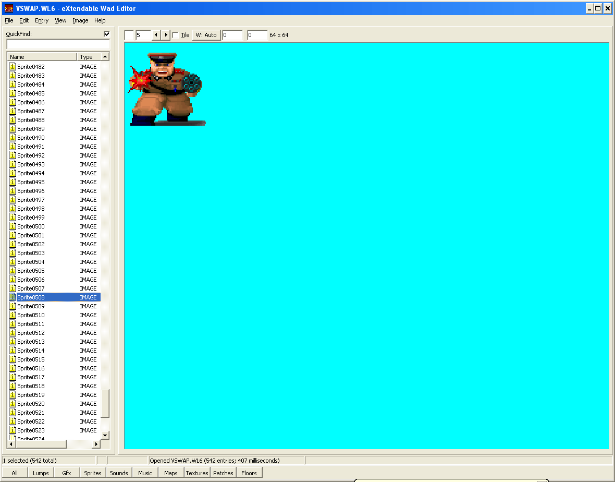Click the '1 selected (542 total)' status text

coord(30,461)
